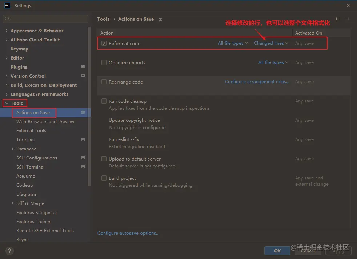Select Rsync settings
Viewport: 357px width, 259px height.
pyautogui.click(x=22, y=240)
